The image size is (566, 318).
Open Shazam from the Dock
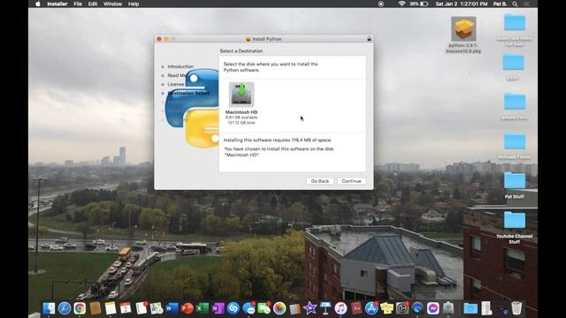click(233, 308)
